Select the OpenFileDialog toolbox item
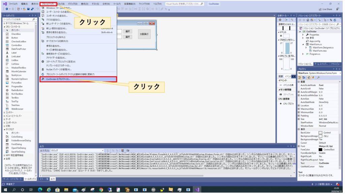This screenshot has height=194, width=345. click(19, 148)
